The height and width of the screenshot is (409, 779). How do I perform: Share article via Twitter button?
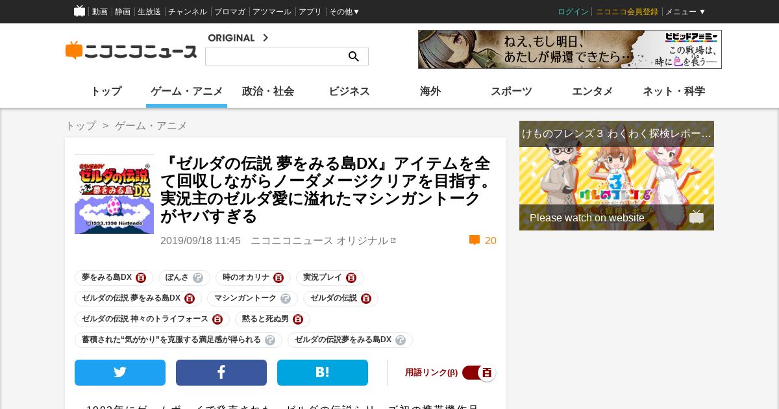click(x=120, y=373)
